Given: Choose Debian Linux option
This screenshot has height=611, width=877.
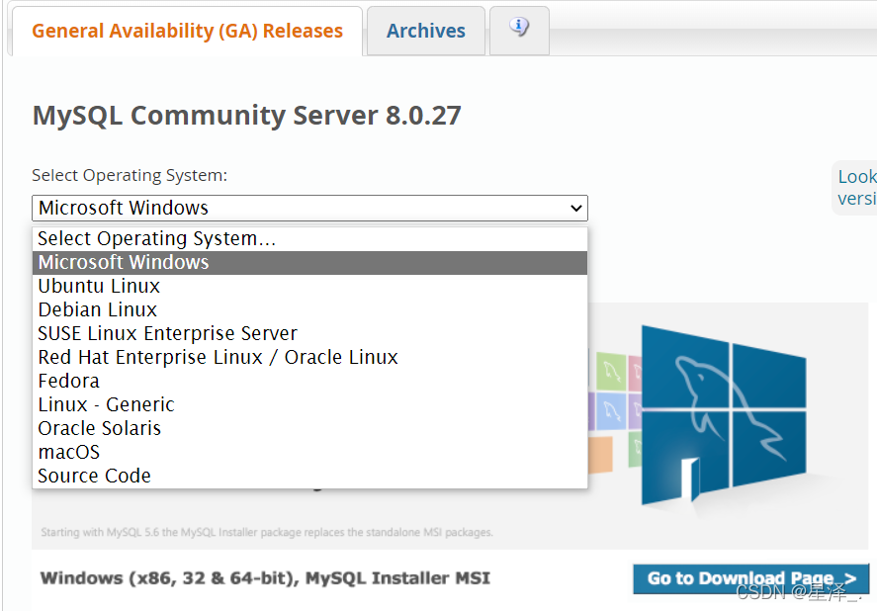Looking at the screenshot, I should (x=97, y=309).
